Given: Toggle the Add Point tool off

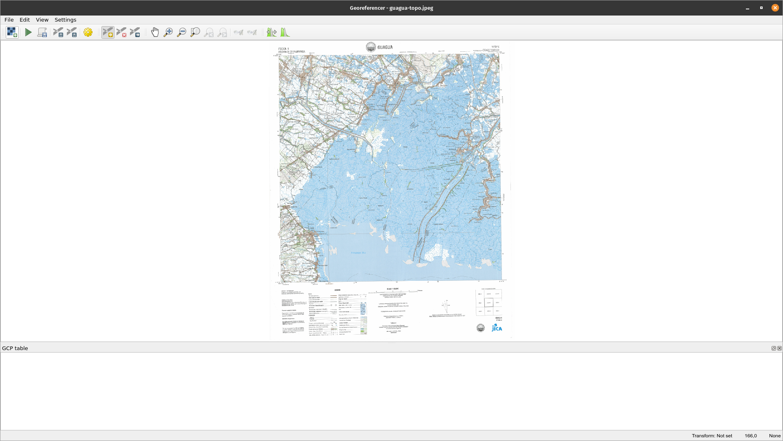Looking at the screenshot, I should pos(108,32).
